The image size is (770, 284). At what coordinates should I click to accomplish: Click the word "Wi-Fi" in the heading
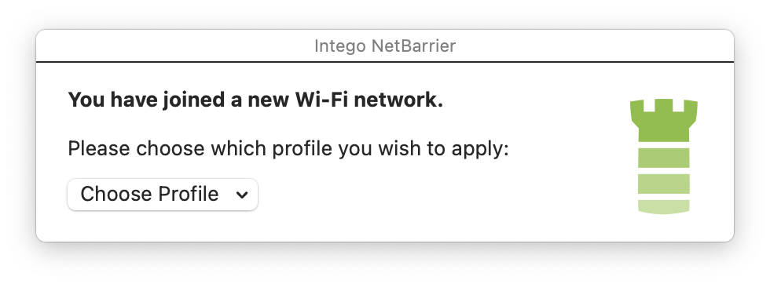[x=321, y=100]
